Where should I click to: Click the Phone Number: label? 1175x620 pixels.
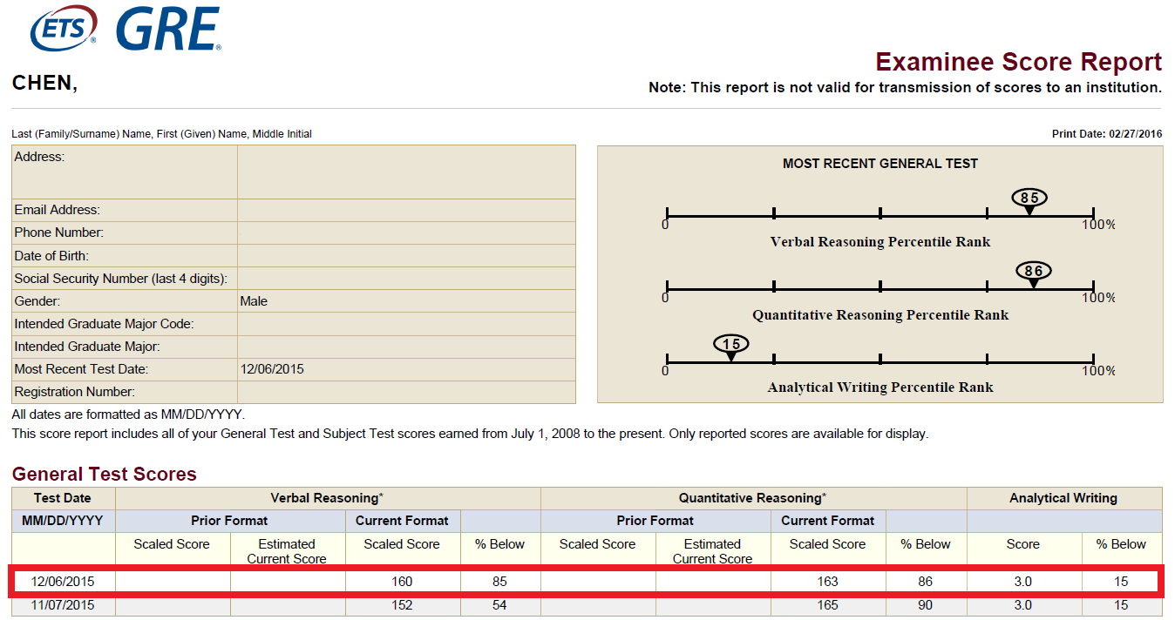(x=59, y=232)
